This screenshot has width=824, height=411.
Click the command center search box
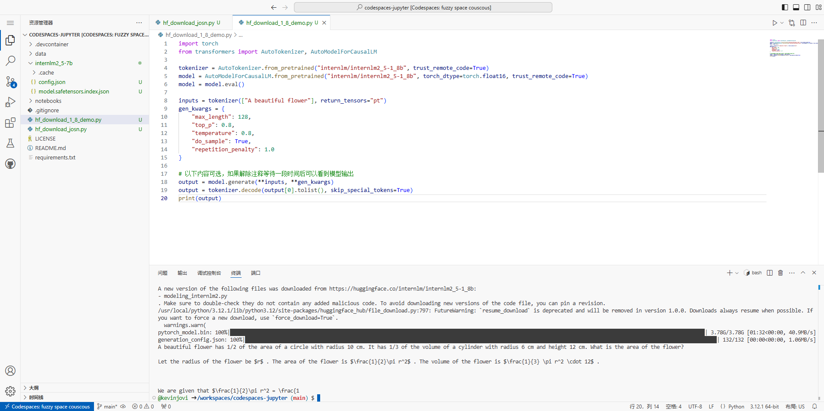[x=423, y=7]
